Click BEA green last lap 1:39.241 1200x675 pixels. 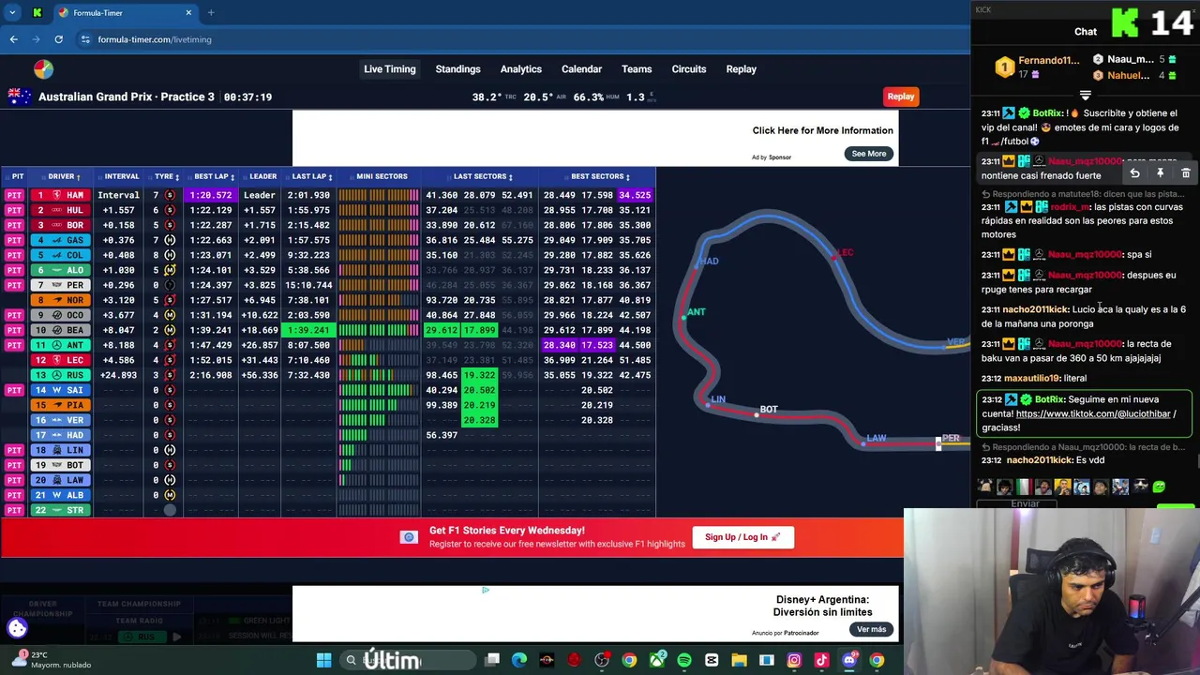pyautogui.click(x=309, y=330)
